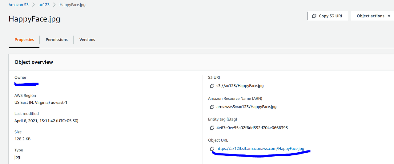This screenshot has width=394, height=164.
Task: Click the Copy S3 URI button
Action: click(328, 16)
